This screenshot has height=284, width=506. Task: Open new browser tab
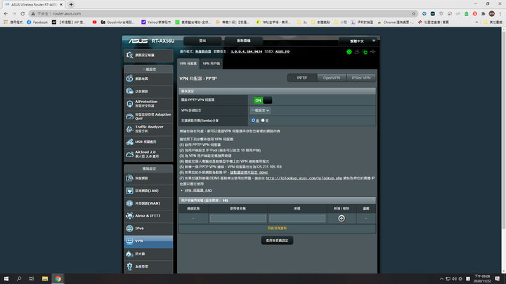coord(71,4)
